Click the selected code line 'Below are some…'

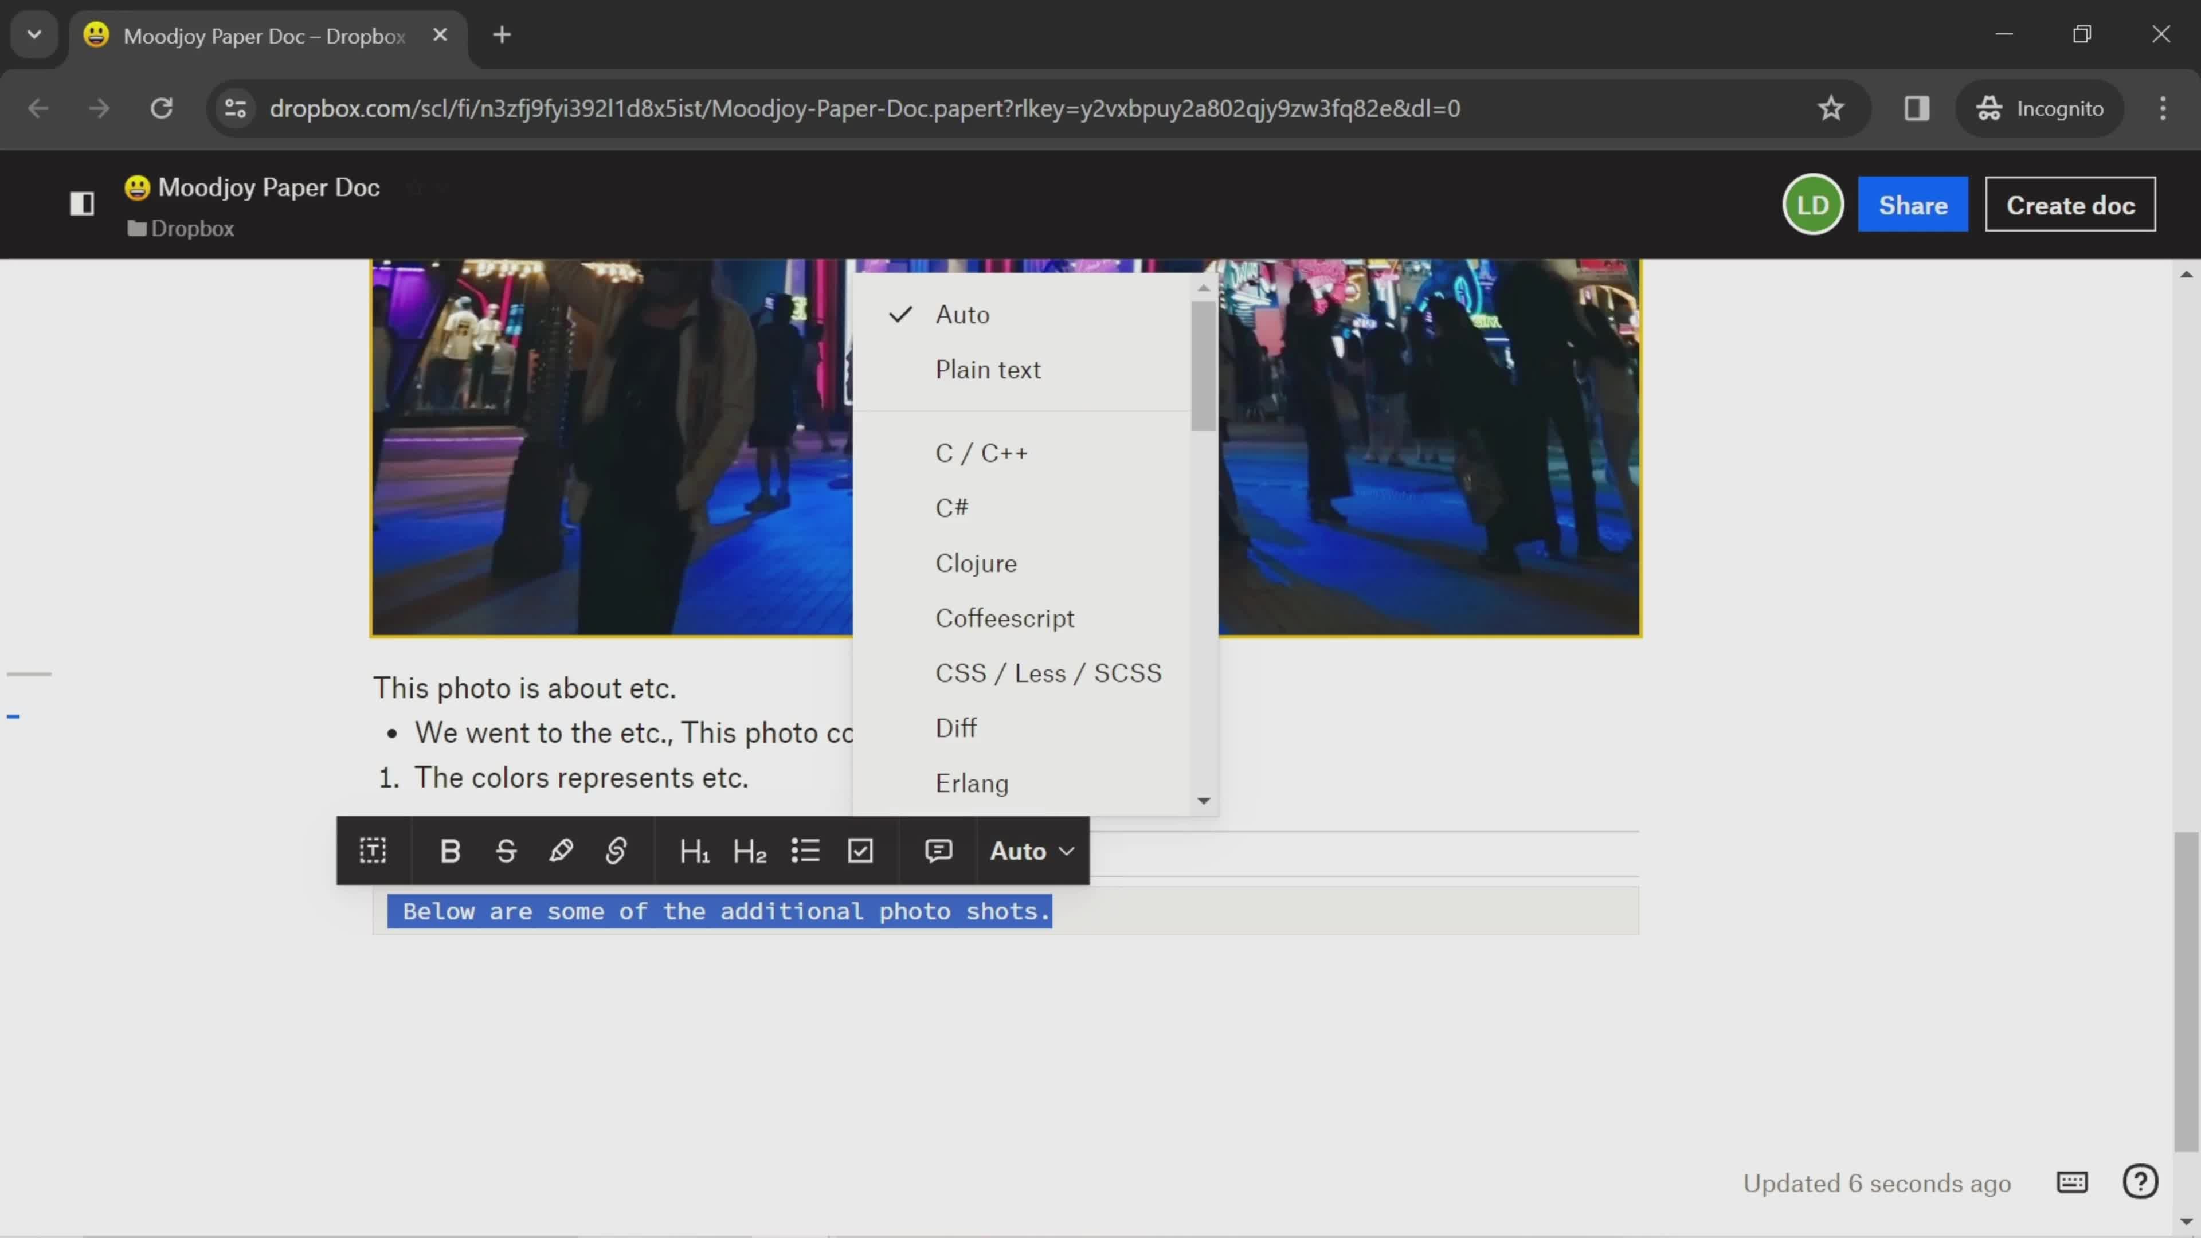pos(719,912)
